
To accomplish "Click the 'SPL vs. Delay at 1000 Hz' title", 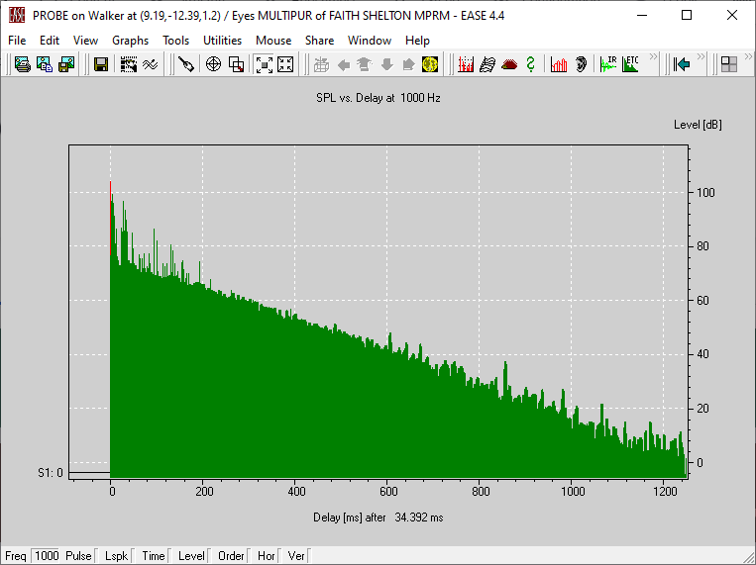I will [378, 98].
